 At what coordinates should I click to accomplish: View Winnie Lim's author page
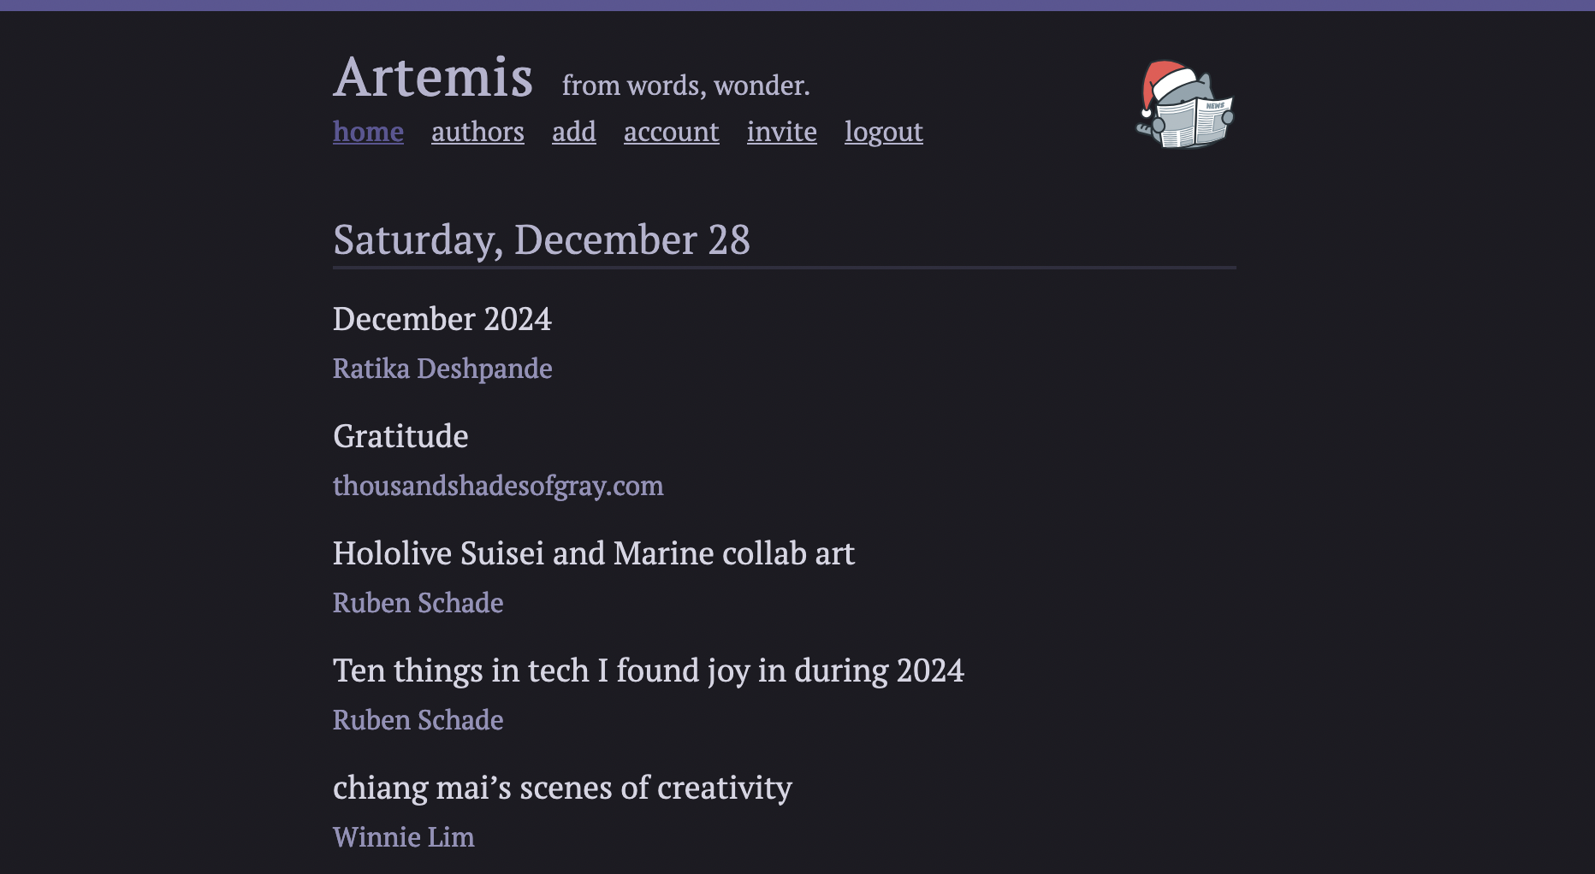point(404,837)
